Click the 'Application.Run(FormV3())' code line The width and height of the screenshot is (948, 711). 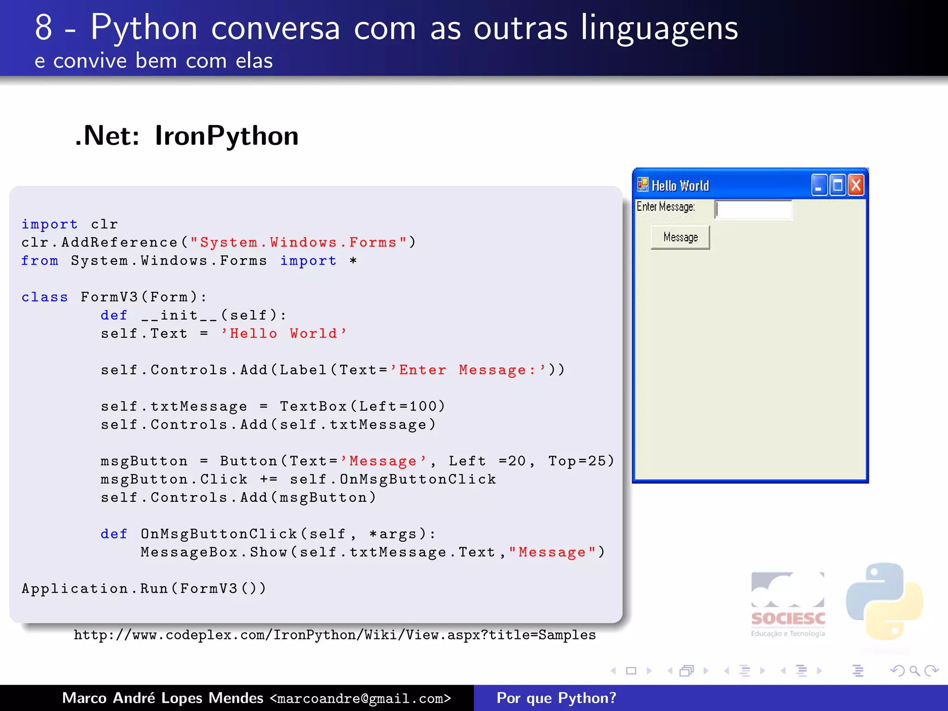coord(144,589)
